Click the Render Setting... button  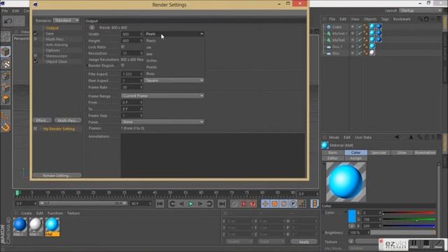[57, 176]
